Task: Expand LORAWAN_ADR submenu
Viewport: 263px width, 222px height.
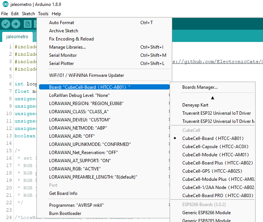Action: [104, 136]
